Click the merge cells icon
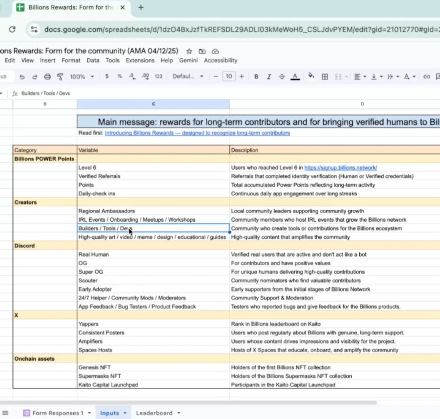Image resolution: width=440 pixels, height=419 pixels. click(338, 77)
